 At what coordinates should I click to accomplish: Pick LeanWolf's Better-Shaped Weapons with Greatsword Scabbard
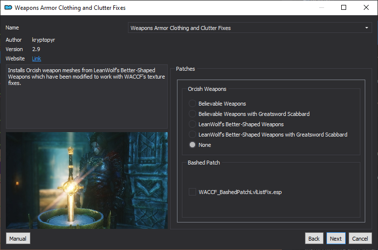pyautogui.click(x=192, y=134)
